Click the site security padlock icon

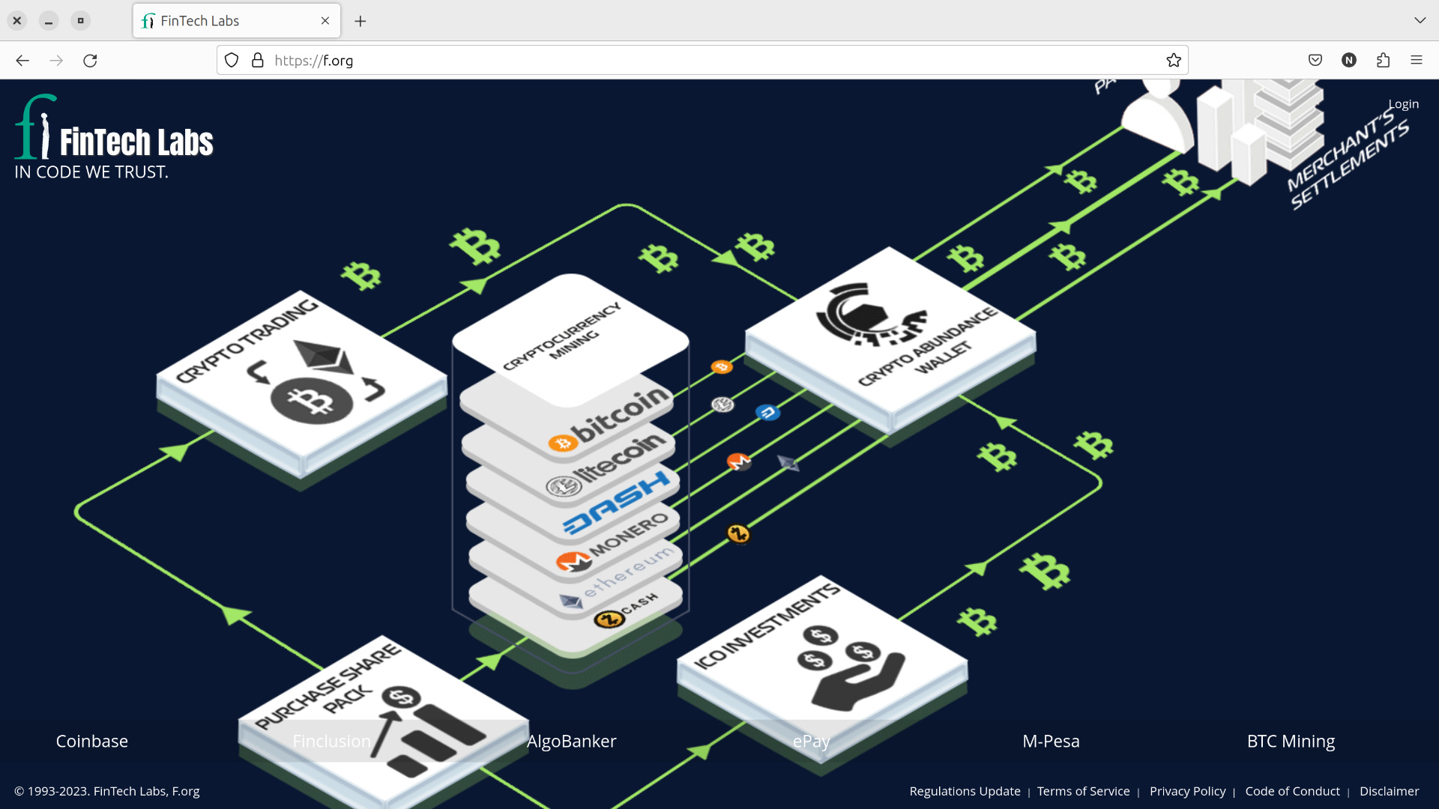point(258,61)
